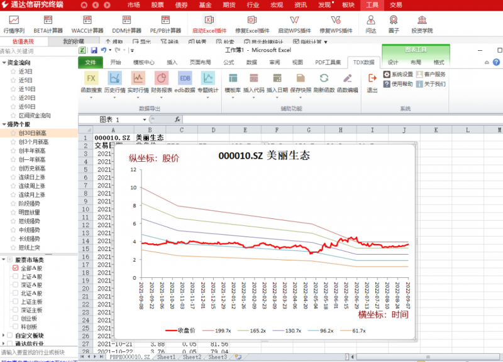Open the Customize Quick Access Toolbar dropdown
This screenshot has height=362, width=503.
(x=132, y=50)
